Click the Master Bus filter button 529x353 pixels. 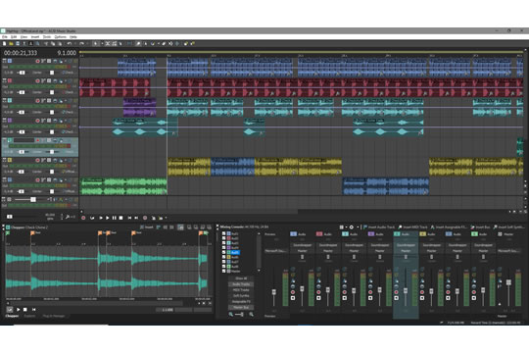[x=241, y=307]
